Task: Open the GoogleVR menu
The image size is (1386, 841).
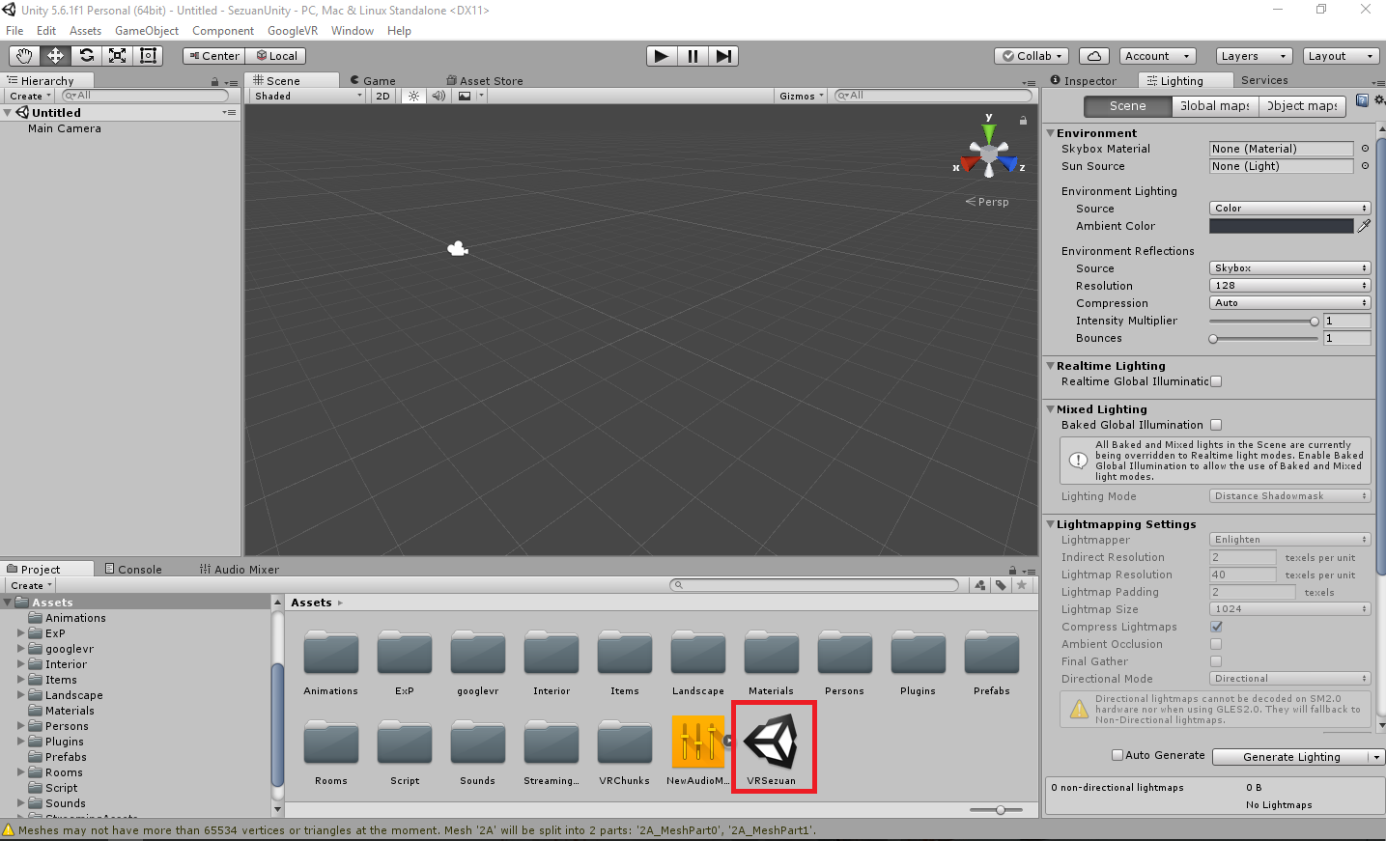Action: [x=293, y=31]
